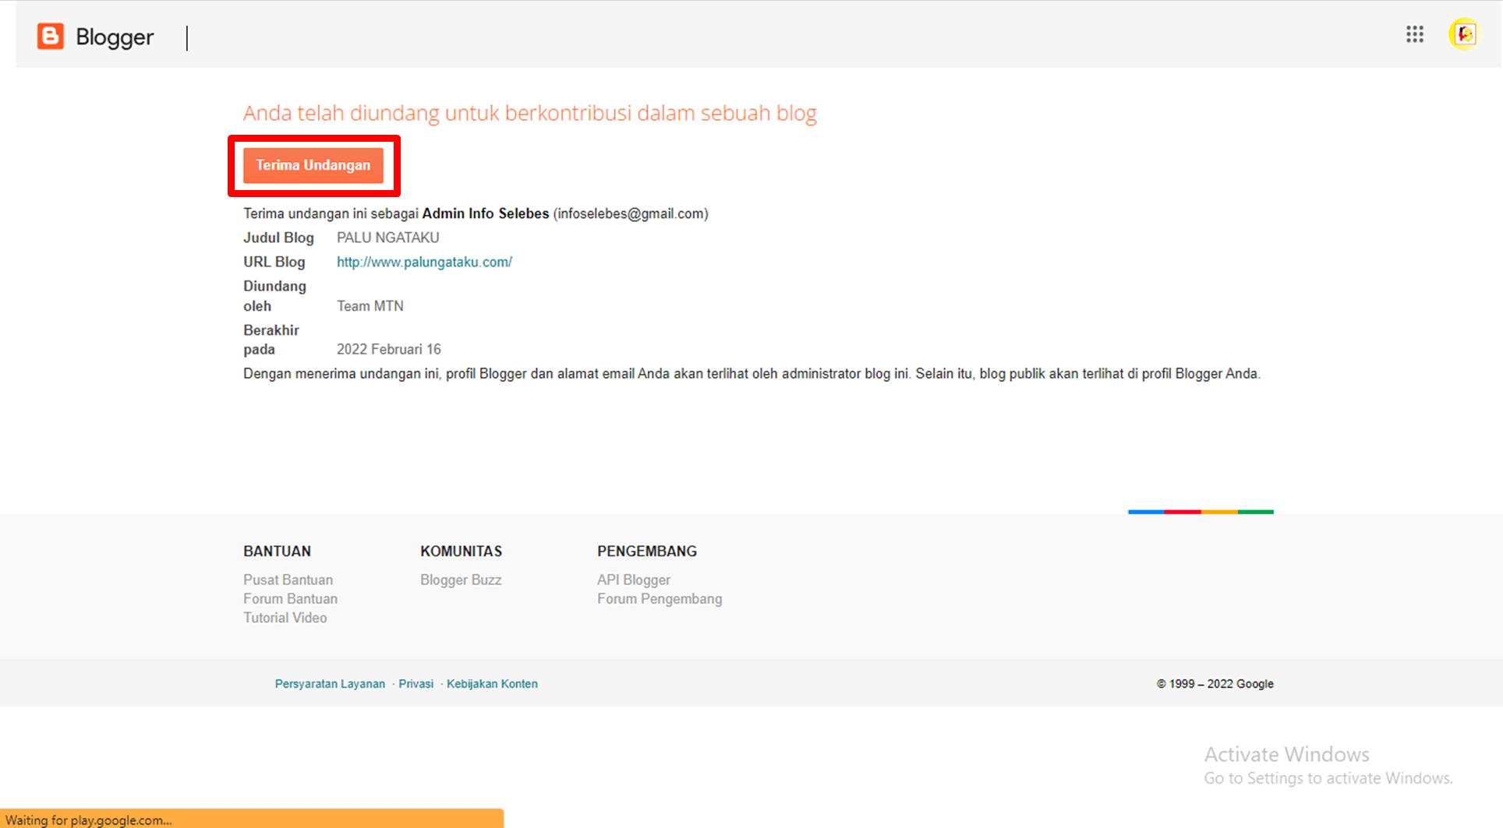Open the palungataku.com blog URL link
The height and width of the screenshot is (828, 1503).
click(x=424, y=262)
